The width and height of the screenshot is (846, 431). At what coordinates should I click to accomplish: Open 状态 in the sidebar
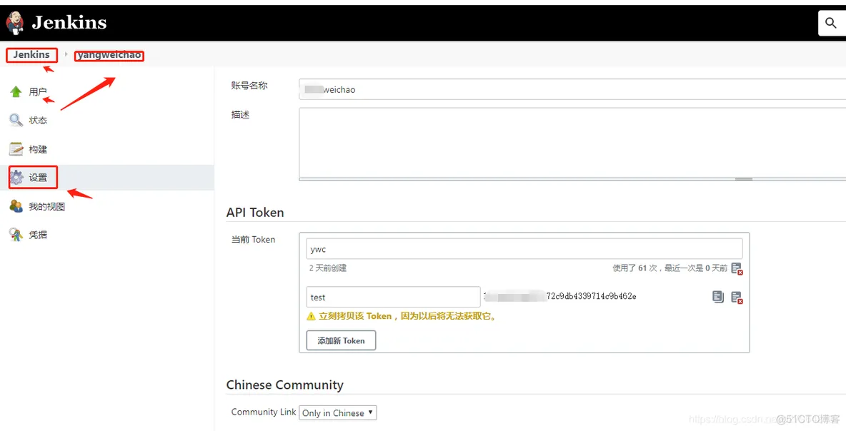click(38, 120)
